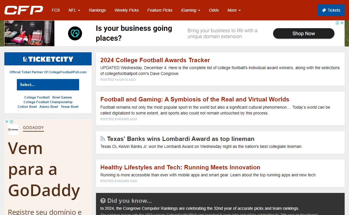Click the RSS feed icon beside Texas' Banks headline

103,139
